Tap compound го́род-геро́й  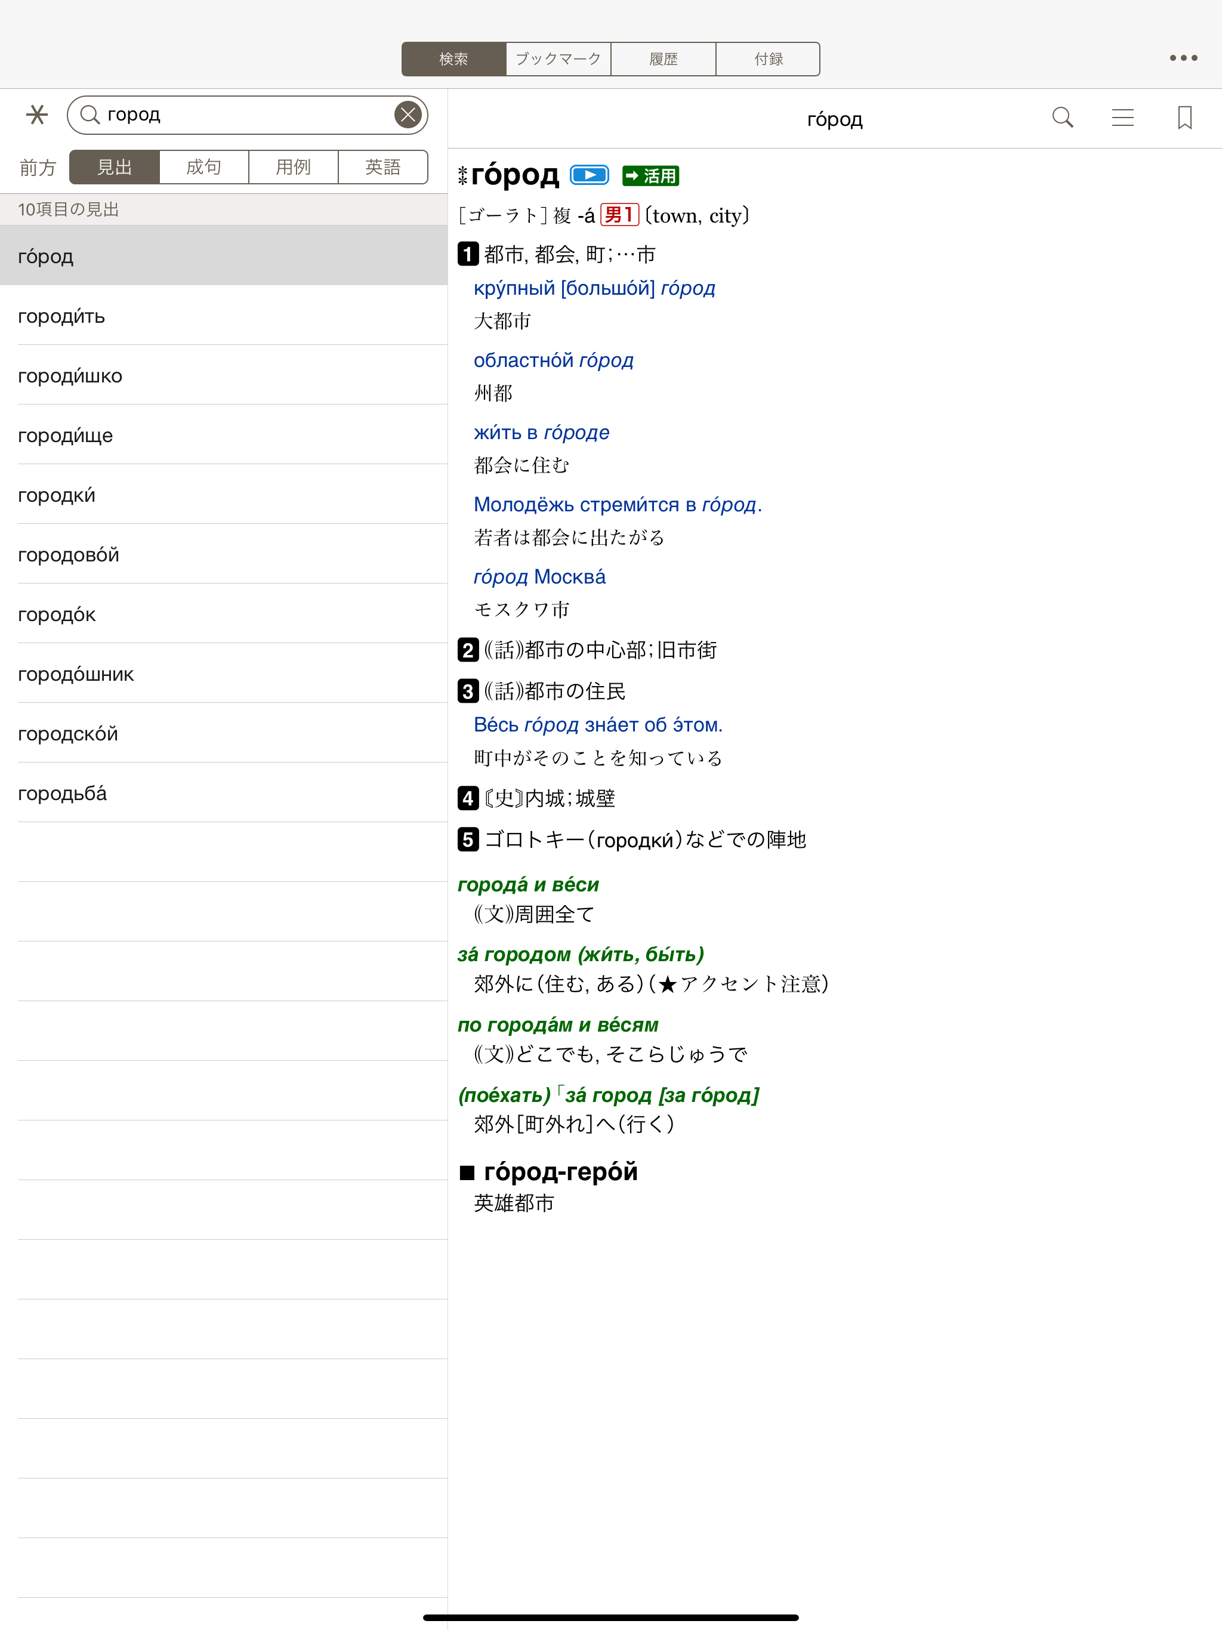(560, 1171)
